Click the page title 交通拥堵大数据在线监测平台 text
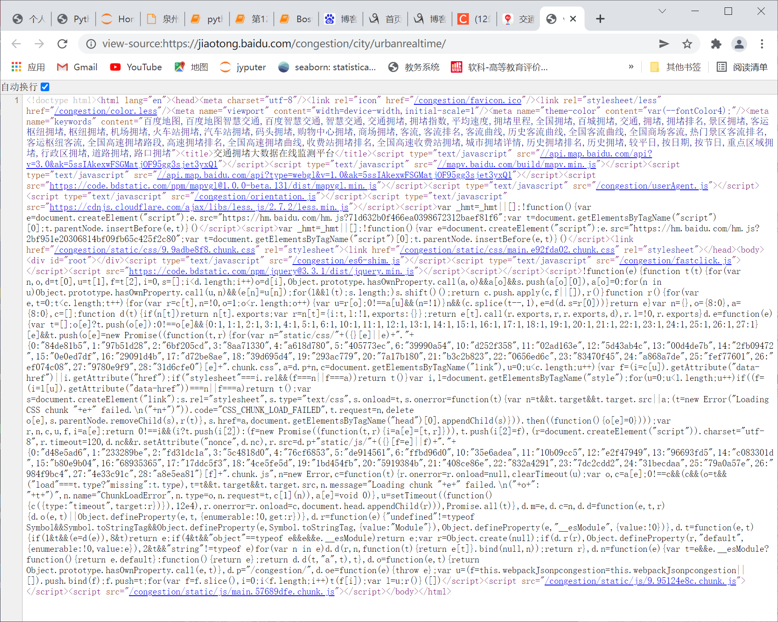Image resolution: width=778 pixels, height=622 pixels. tap(274, 154)
